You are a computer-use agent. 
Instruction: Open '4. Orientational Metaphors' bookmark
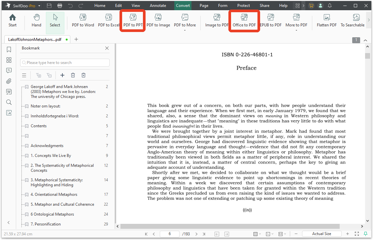pos(54,195)
